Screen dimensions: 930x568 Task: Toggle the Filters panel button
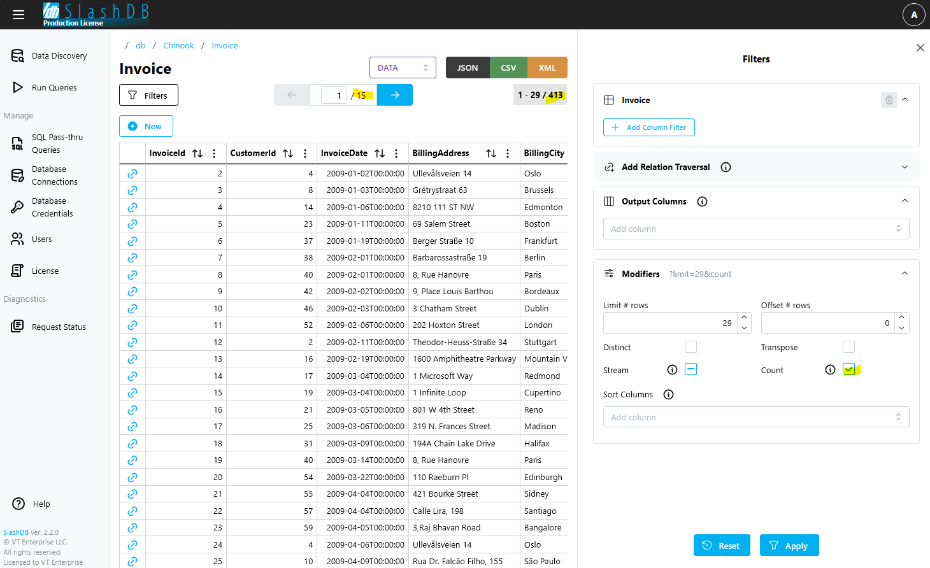pos(148,96)
